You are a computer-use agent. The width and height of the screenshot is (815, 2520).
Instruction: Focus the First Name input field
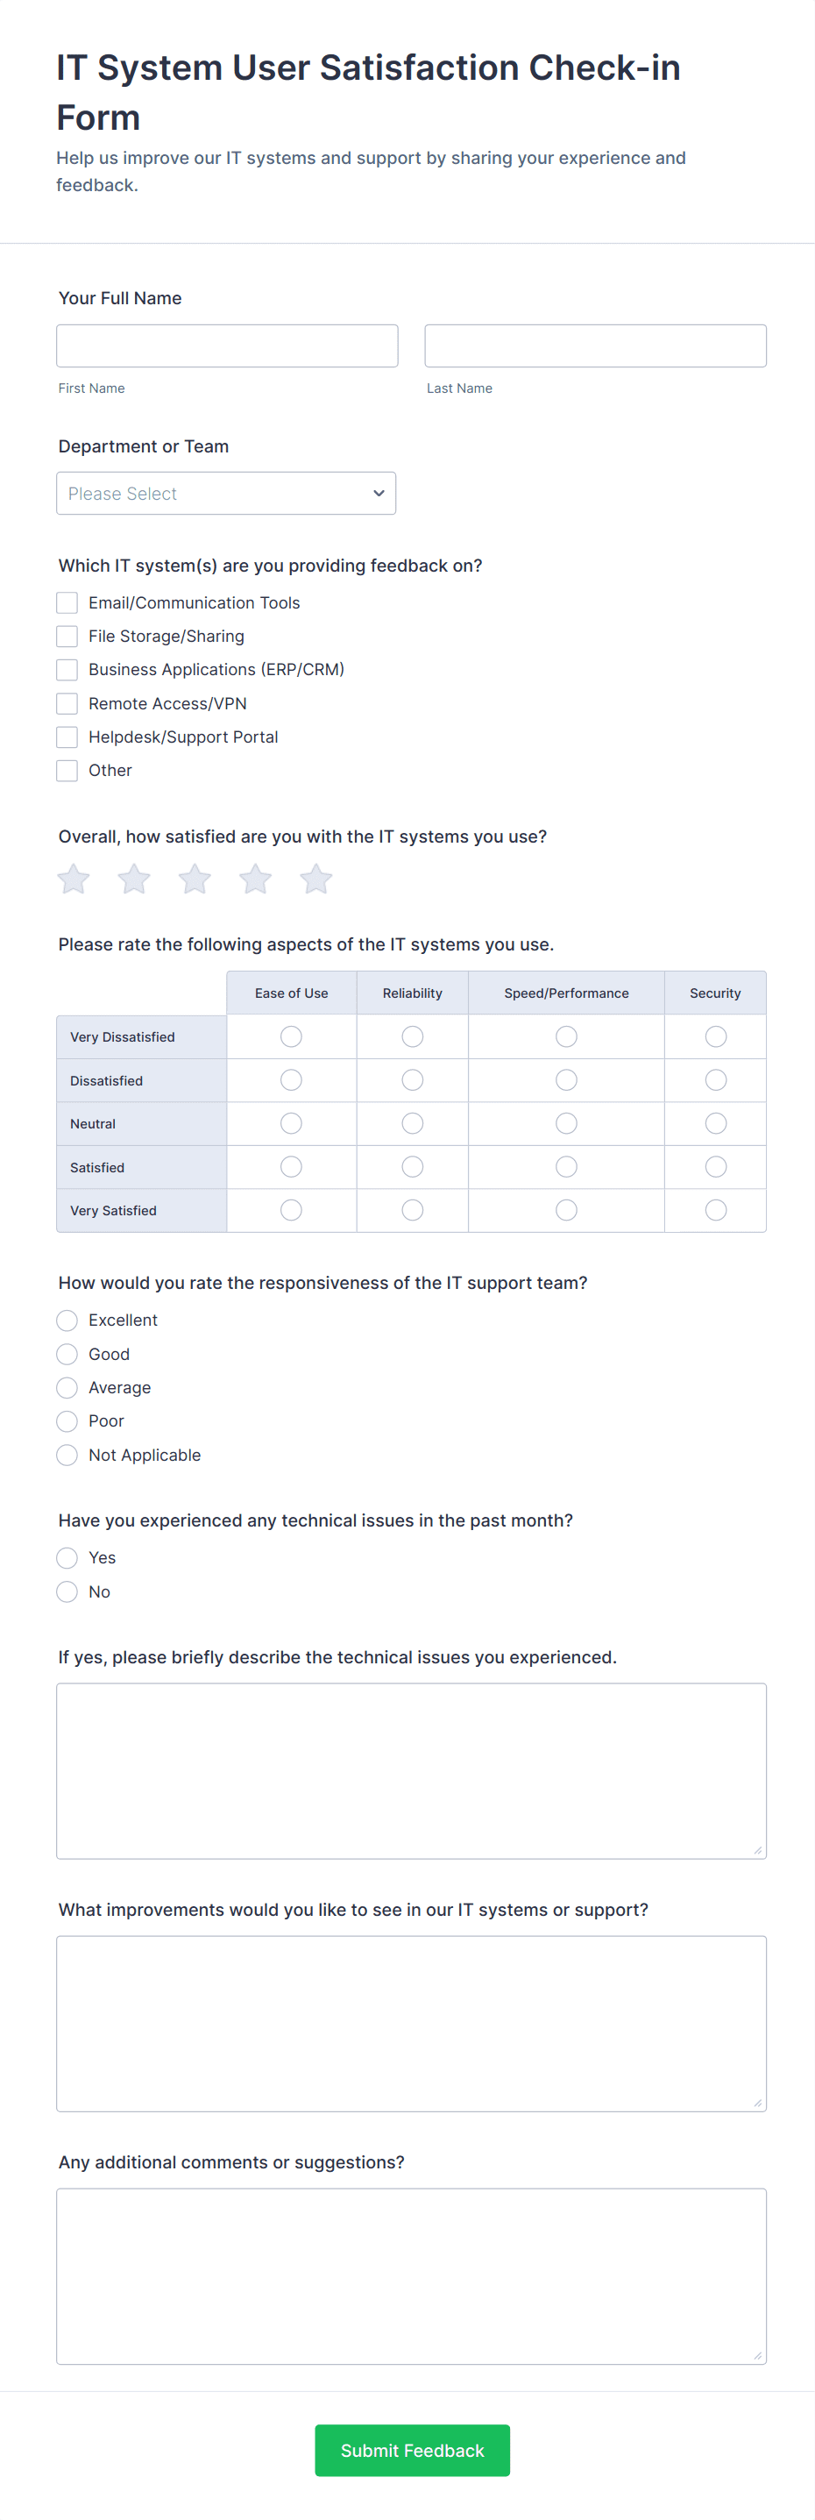point(227,345)
